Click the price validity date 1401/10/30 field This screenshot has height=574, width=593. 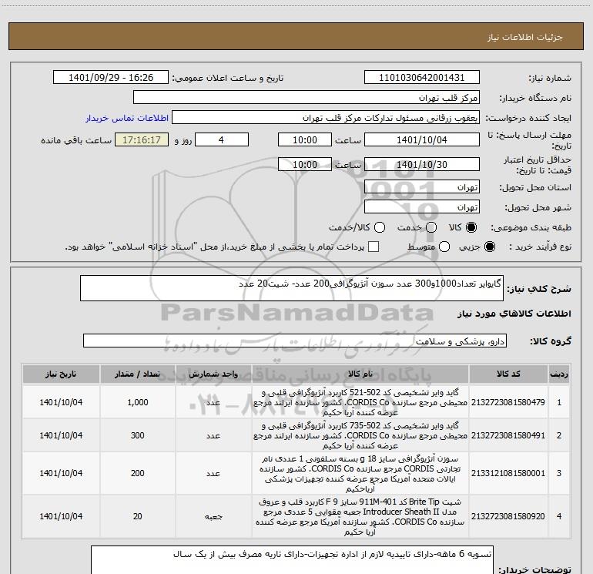[x=422, y=164]
